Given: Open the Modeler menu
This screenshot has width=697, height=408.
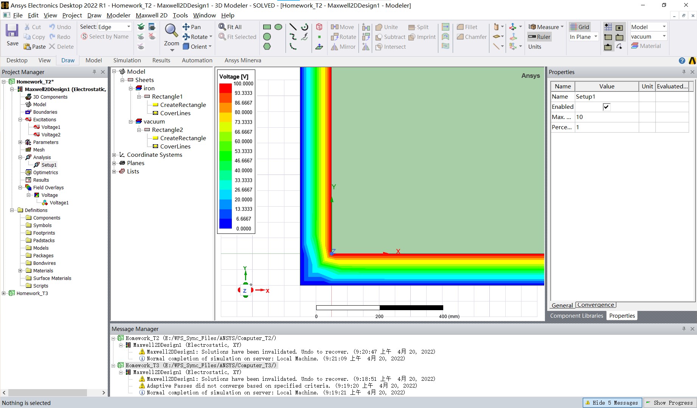Looking at the screenshot, I should [118, 15].
